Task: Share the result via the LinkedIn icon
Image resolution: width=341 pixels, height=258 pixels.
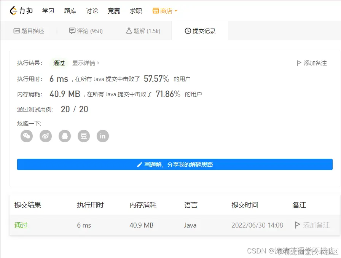Action: point(102,136)
